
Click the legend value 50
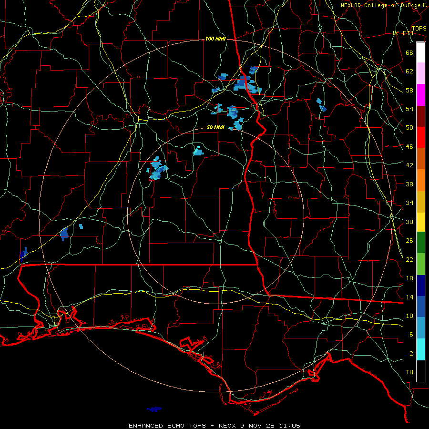pos(409,128)
